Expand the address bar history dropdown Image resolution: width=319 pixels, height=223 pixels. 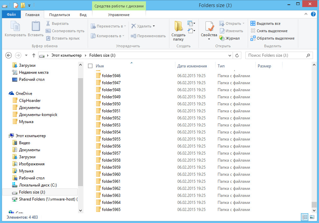230,55
